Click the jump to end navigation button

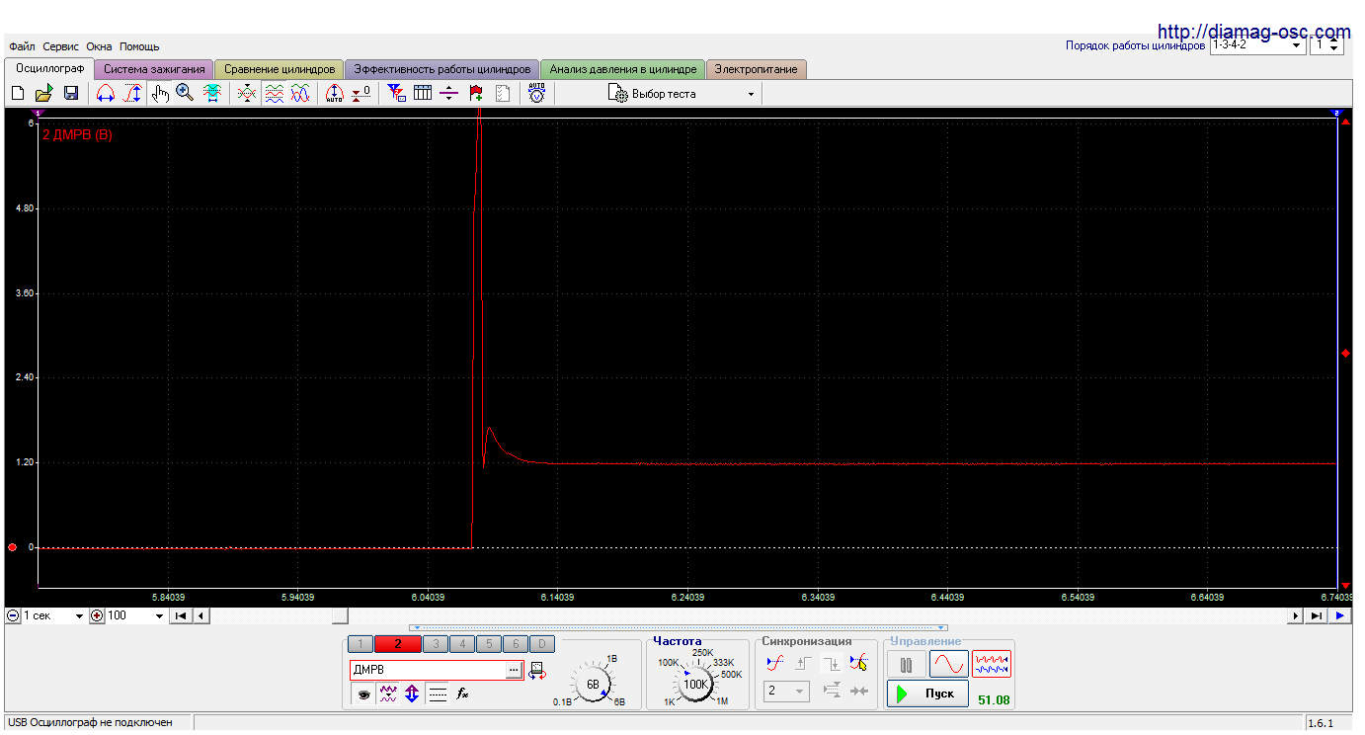1317,615
